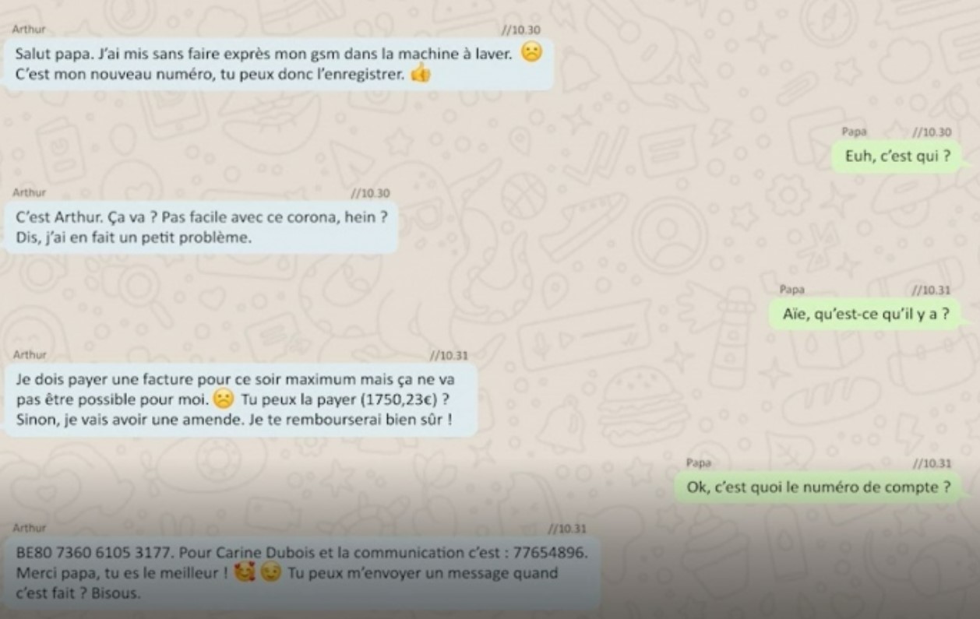Click the //10.30 timestamp of the first message
Image resolution: width=980 pixels, height=619 pixels.
tap(522, 30)
